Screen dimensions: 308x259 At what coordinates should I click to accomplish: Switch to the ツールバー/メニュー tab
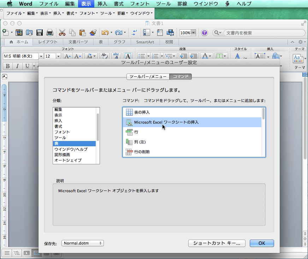[148, 76]
